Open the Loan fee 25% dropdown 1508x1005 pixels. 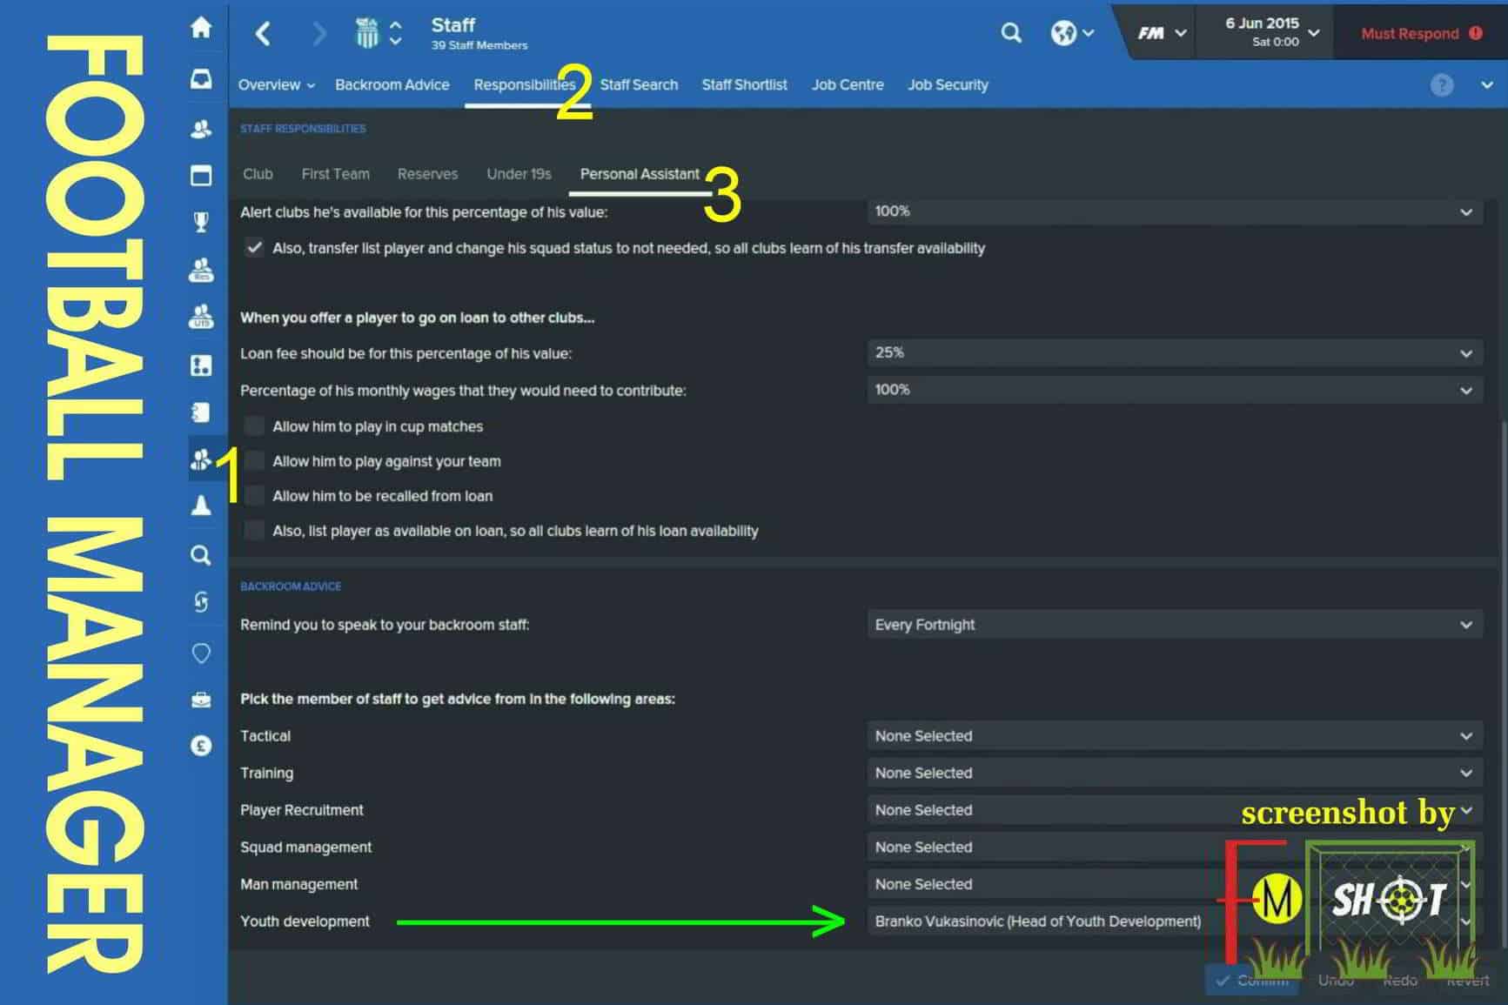pyautogui.click(x=1175, y=353)
